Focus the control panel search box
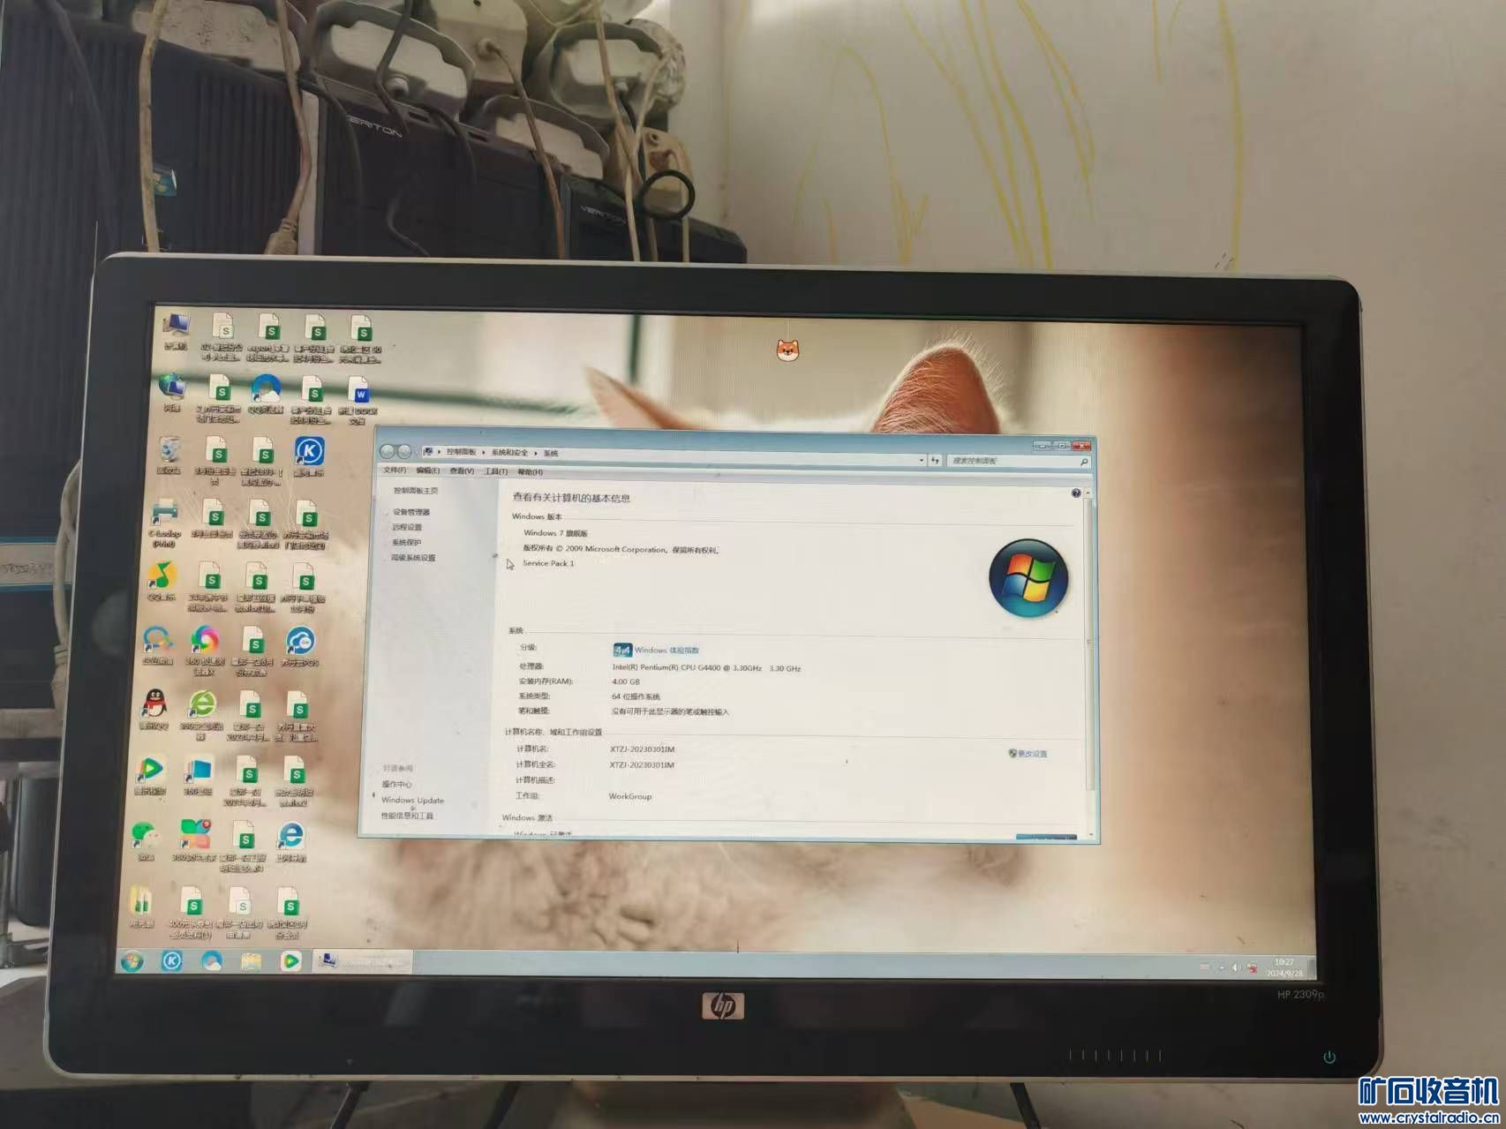The height and width of the screenshot is (1129, 1506). coord(1019,461)
